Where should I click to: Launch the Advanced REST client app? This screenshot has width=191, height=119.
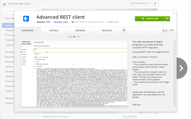tap(150, 19)
